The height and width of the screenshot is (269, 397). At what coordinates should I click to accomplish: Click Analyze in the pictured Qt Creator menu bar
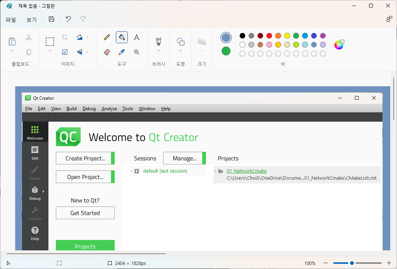(x=109, y=109)
